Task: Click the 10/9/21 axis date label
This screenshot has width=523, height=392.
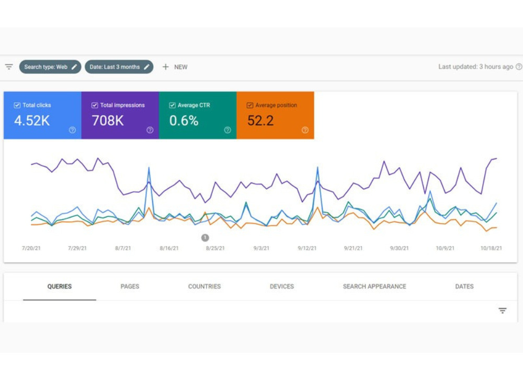Action: (445, 248)
